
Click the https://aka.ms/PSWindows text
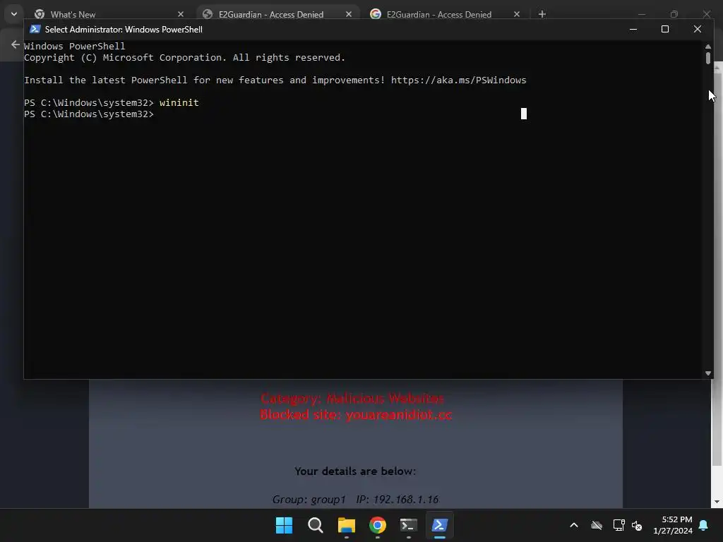pyautogui.click(x=458, y=80)
